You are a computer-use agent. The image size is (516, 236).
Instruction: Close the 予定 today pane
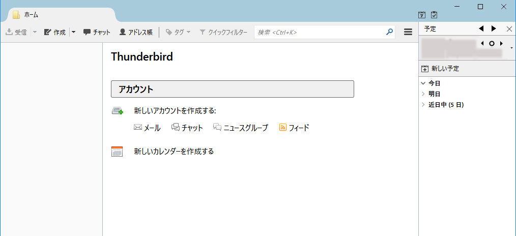coord(509,29)
